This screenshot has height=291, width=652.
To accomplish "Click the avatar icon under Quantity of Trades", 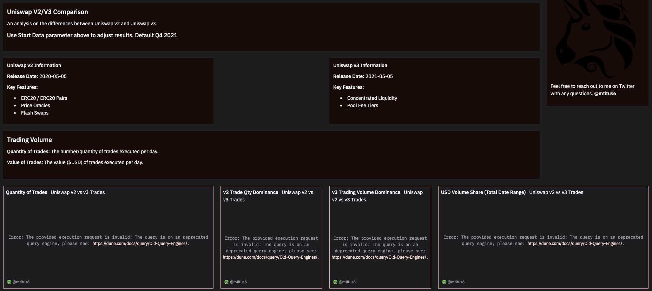I will click(9, 282).
